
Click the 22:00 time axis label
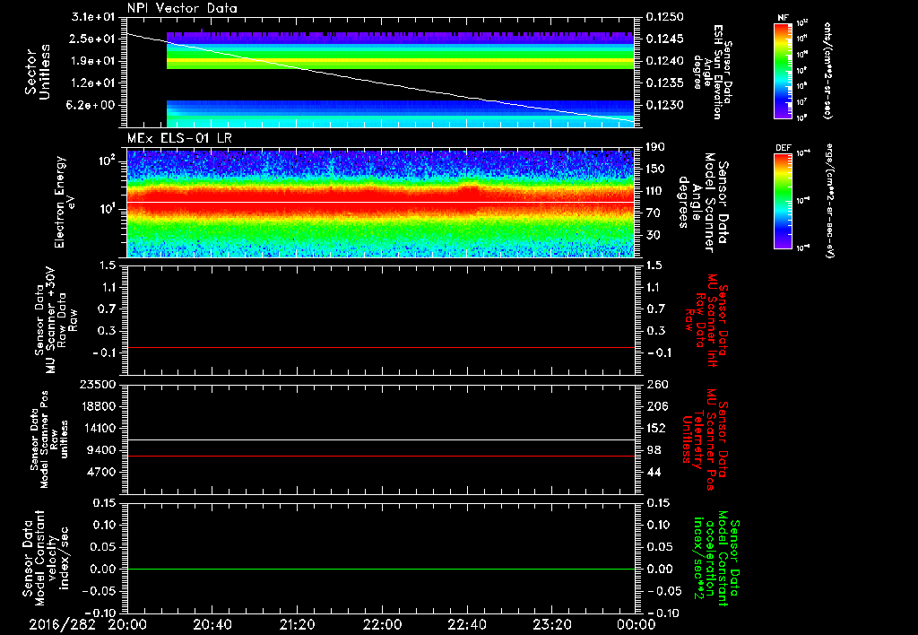382,624
